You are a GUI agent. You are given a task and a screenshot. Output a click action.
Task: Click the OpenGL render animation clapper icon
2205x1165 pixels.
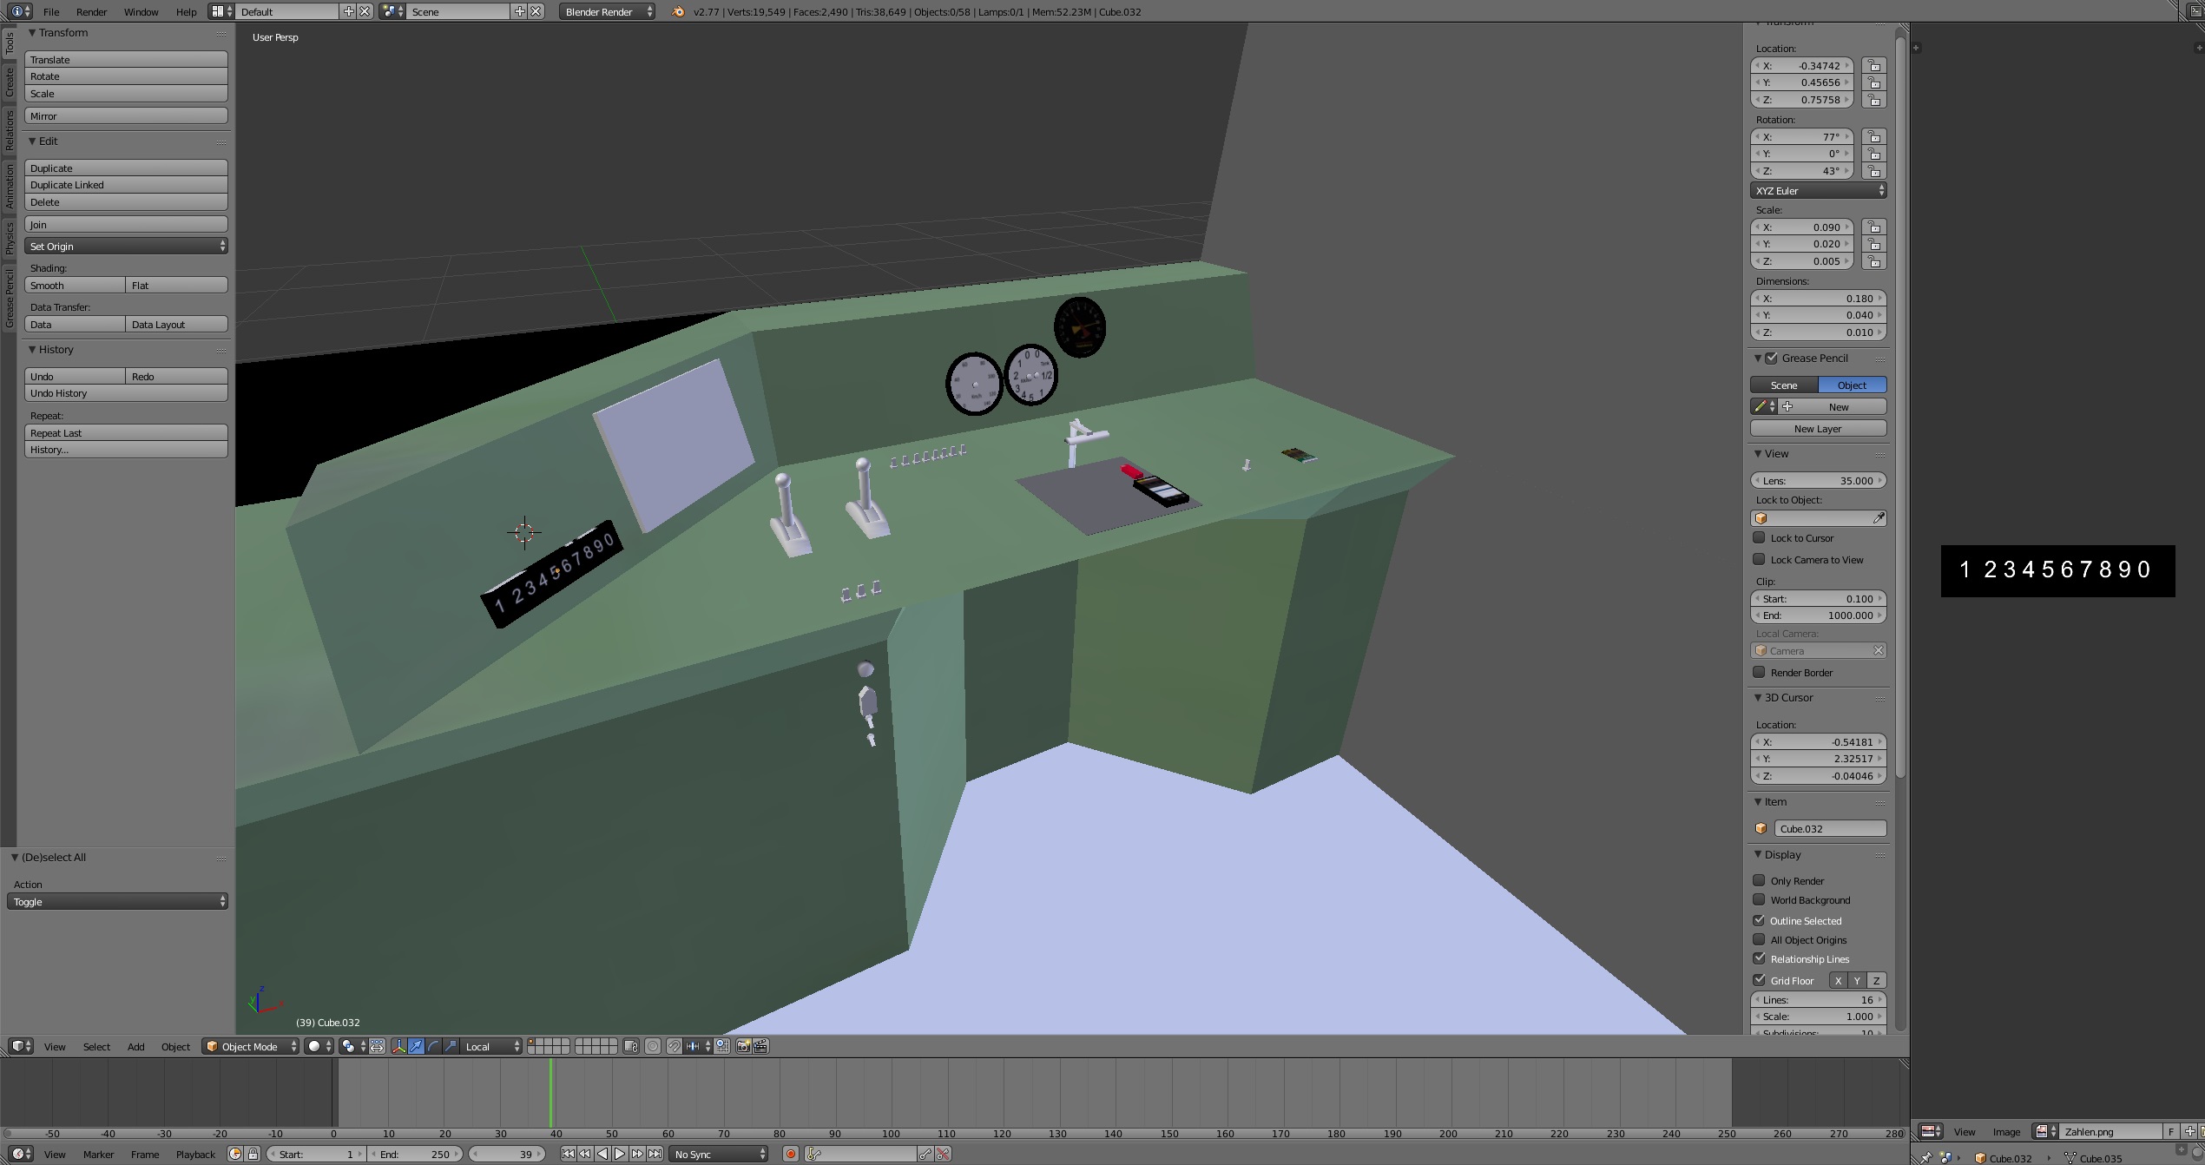click(x=760, y=1046)
